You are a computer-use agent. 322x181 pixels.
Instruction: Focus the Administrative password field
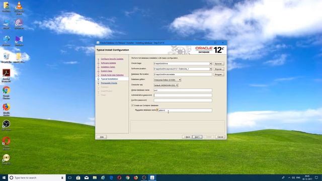183,95
